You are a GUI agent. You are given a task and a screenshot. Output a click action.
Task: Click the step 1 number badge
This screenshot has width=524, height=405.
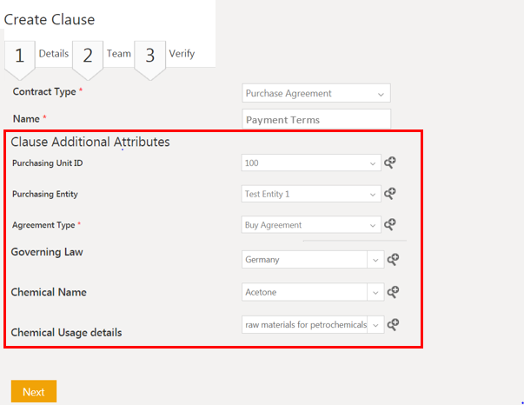[19, 56]
